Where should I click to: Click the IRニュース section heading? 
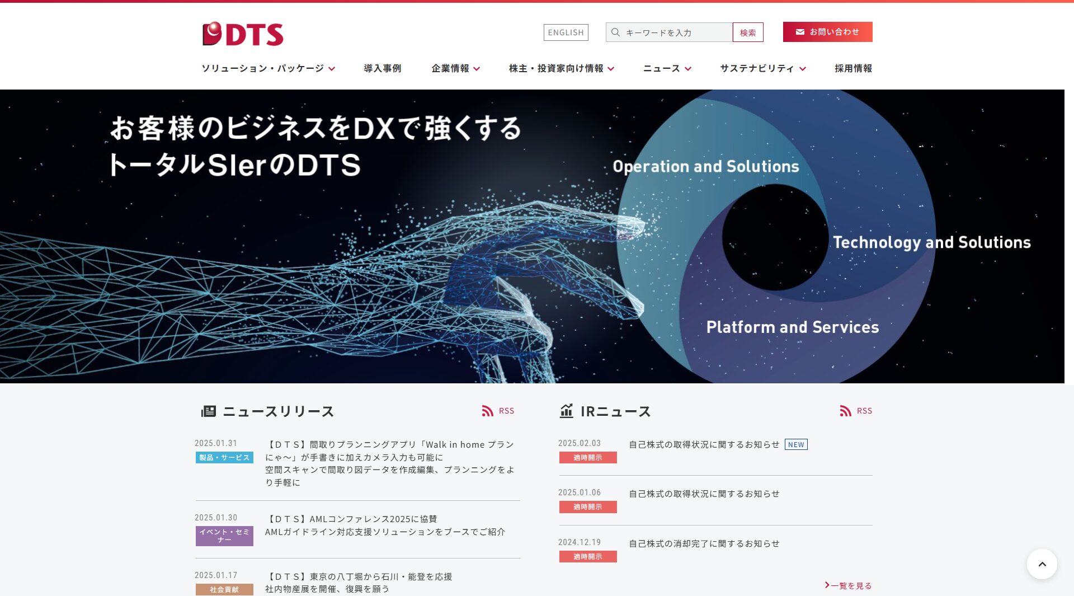(x=616, y=411)
